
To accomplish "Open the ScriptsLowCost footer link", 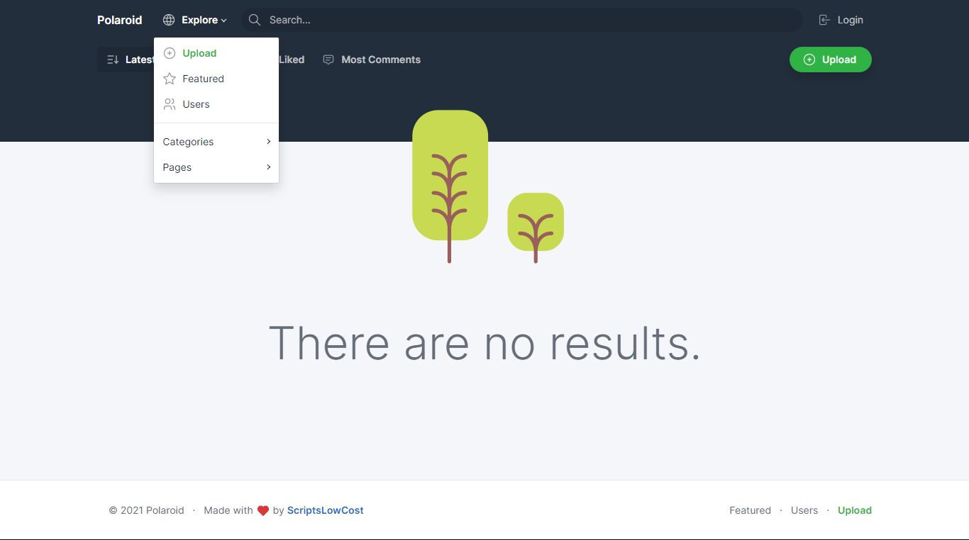I will coord(326,510).
